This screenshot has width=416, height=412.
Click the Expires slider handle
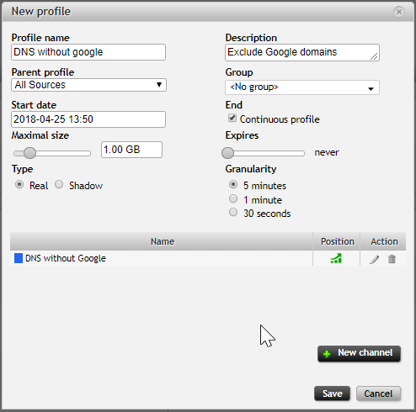coord(227,153)
